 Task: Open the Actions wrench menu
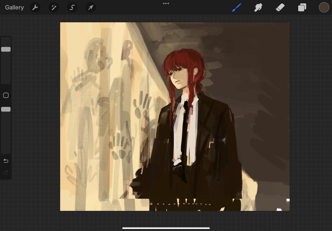coord(35,7)
